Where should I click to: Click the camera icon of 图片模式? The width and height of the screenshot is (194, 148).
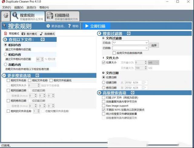coord(23,34)
